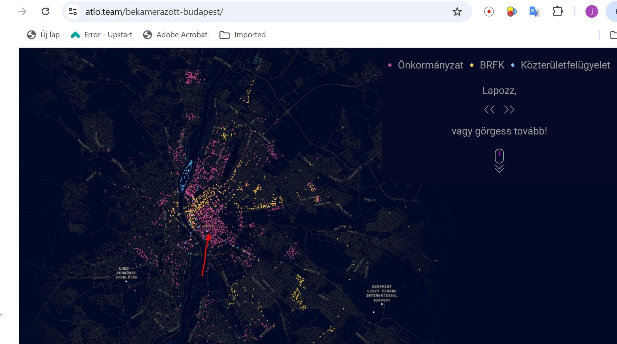Click the browser reload page icon
The height and width of the screenshot is (344, 617).
[45, 12]
